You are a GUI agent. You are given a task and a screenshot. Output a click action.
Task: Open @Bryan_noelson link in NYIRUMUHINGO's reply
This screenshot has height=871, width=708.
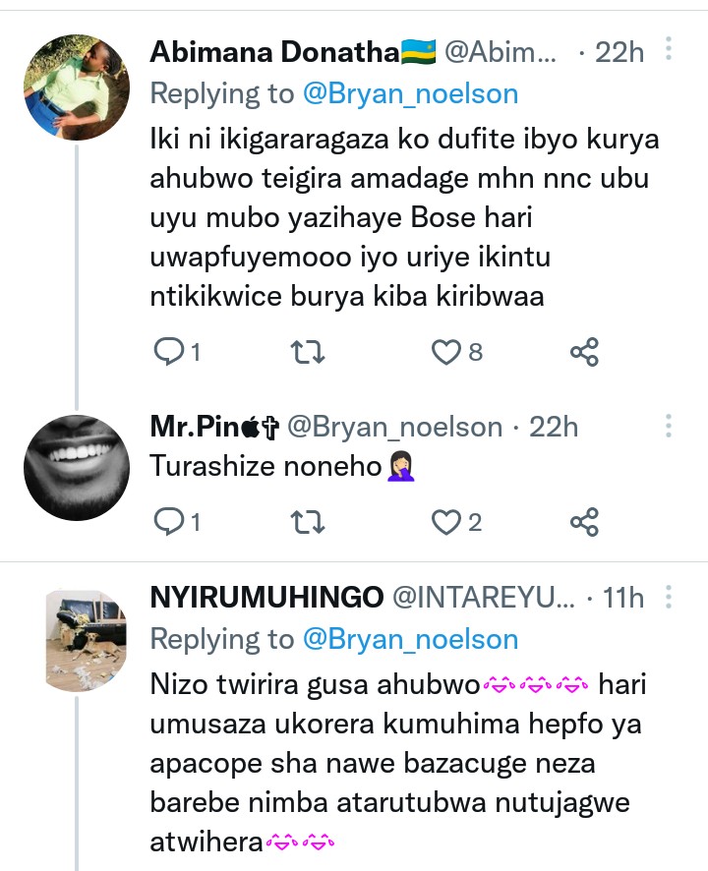(x=410, y=639)
